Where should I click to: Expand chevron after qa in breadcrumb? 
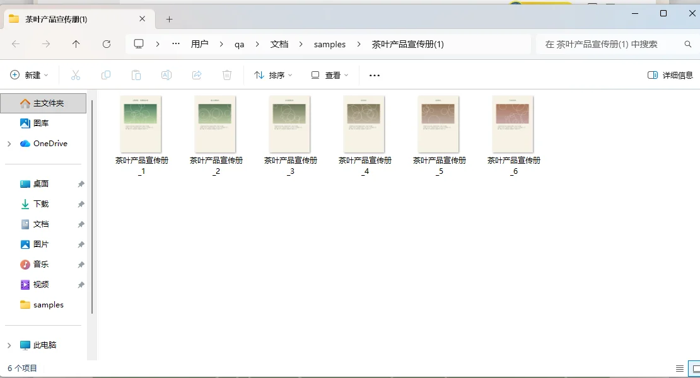[257, 44]
